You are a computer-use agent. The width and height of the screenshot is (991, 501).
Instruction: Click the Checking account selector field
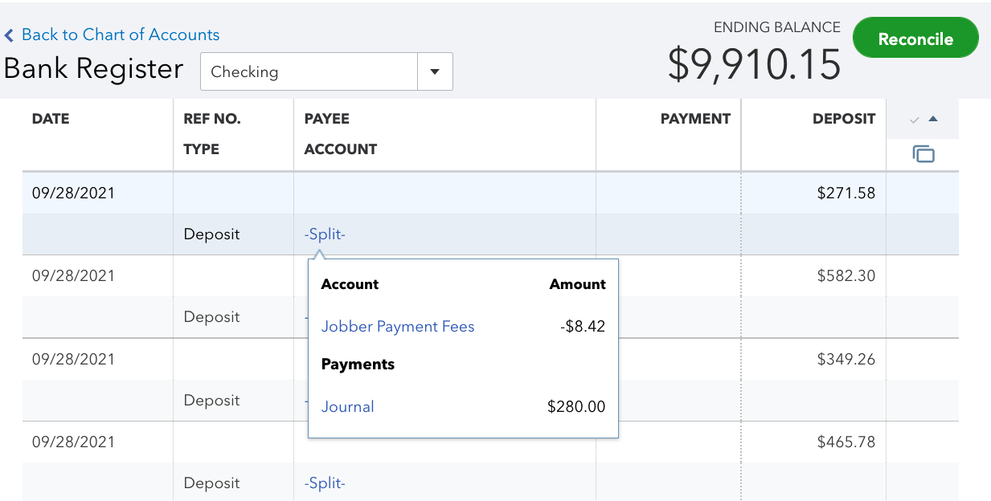pos(309,71)
